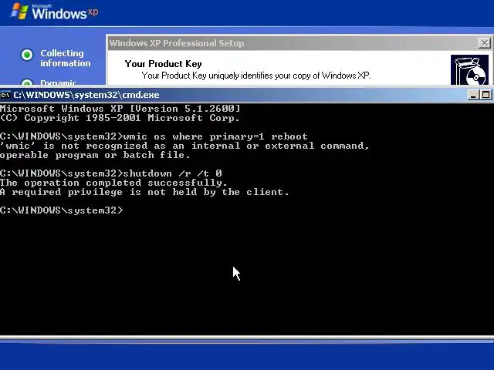Viewport: 494px width, 370px height.
Task: Click the Copyright 1985-2001 Microsoft Corp line
Action: tap(120, 118)
